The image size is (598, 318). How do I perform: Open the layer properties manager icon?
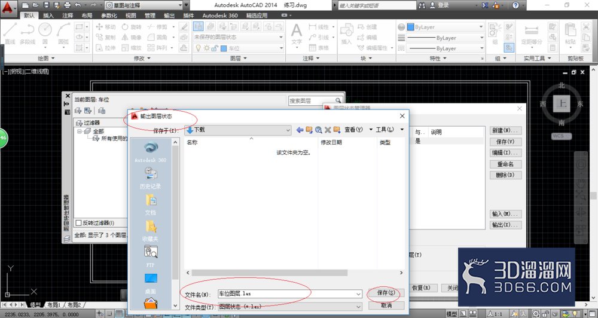198,26
